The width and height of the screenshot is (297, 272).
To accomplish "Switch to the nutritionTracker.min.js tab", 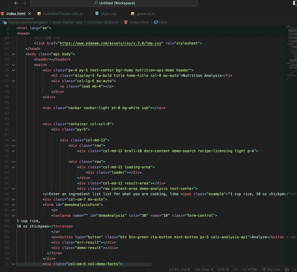I will pos(63,14).
